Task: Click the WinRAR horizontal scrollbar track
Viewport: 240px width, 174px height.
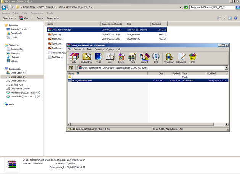Action: coord(219,124)
